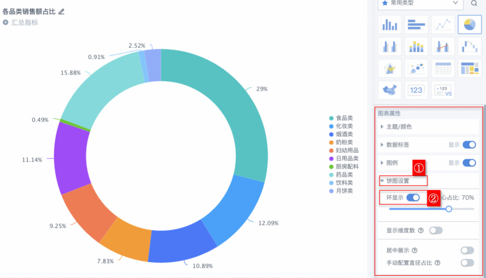Pick the stacked column chart icon
The width and height of the screenshot is (486, 278).
416,47
